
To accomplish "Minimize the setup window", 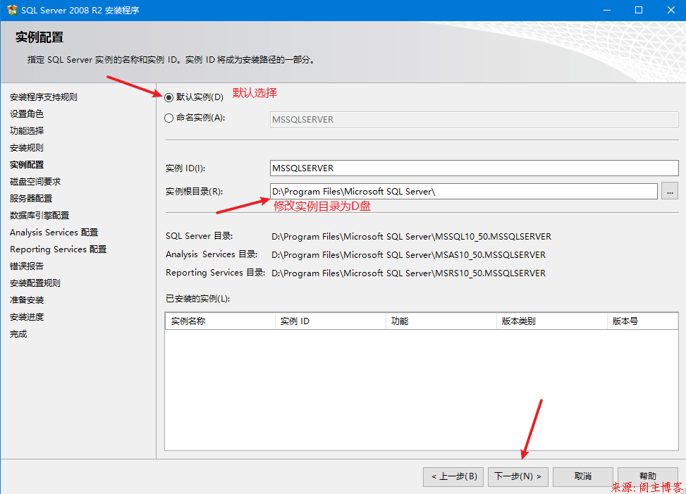I will coord(607,10).
